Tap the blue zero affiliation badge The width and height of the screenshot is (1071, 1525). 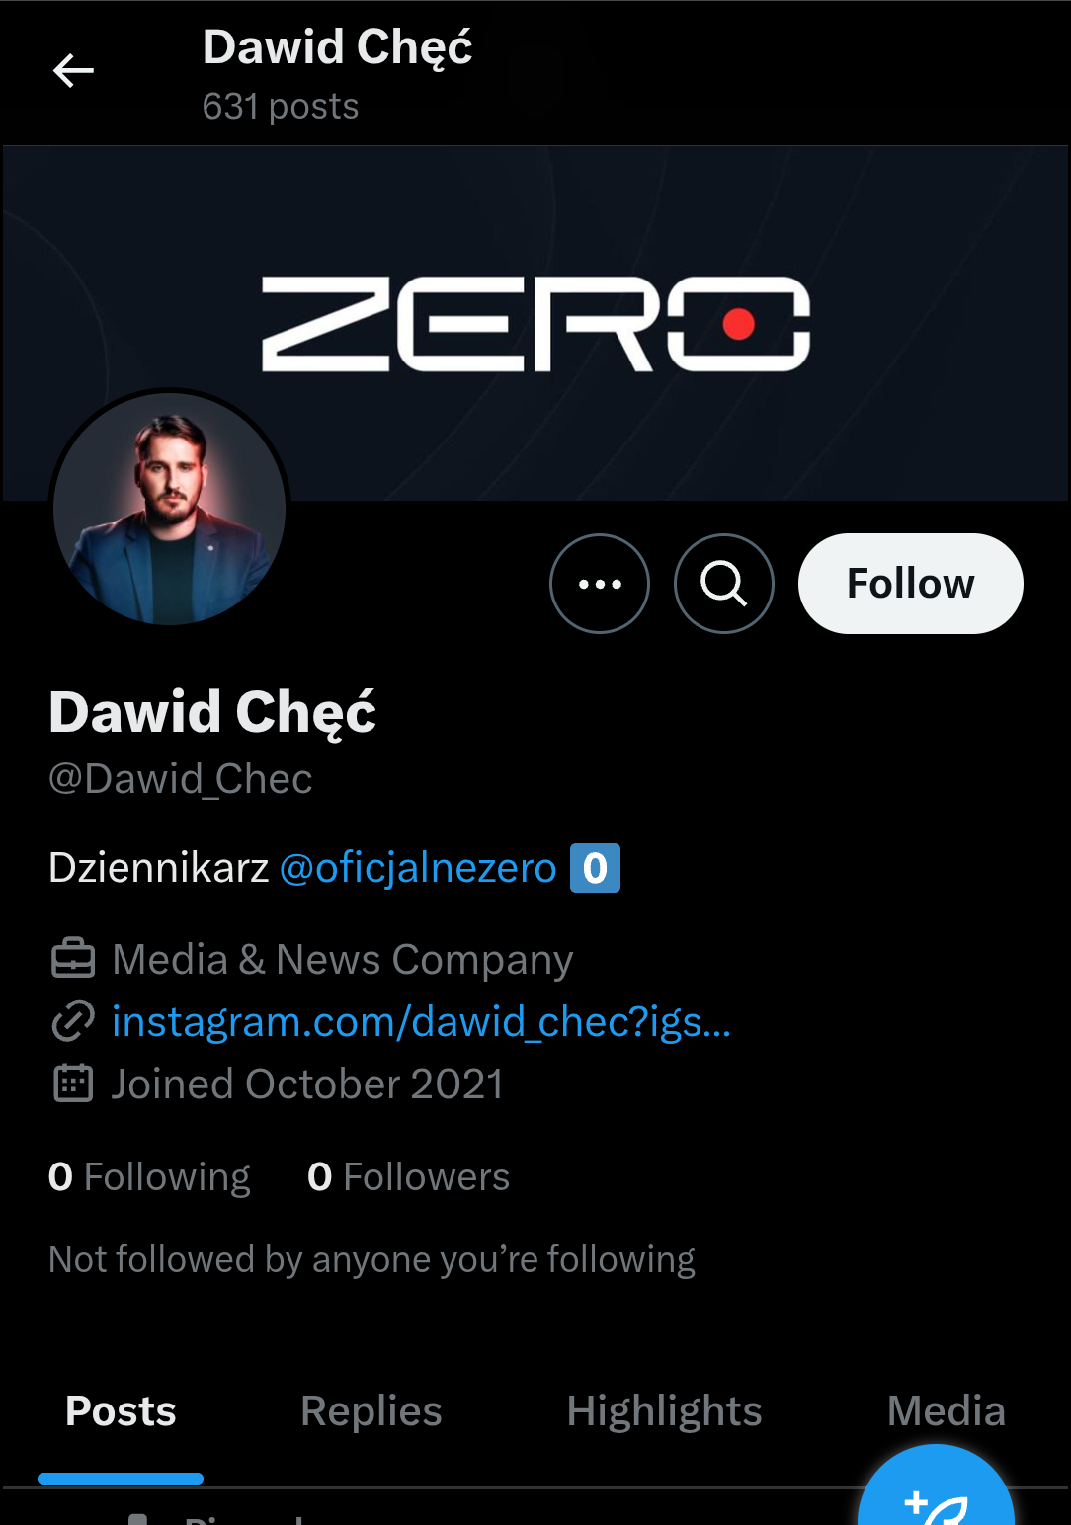tap(595, 868)
